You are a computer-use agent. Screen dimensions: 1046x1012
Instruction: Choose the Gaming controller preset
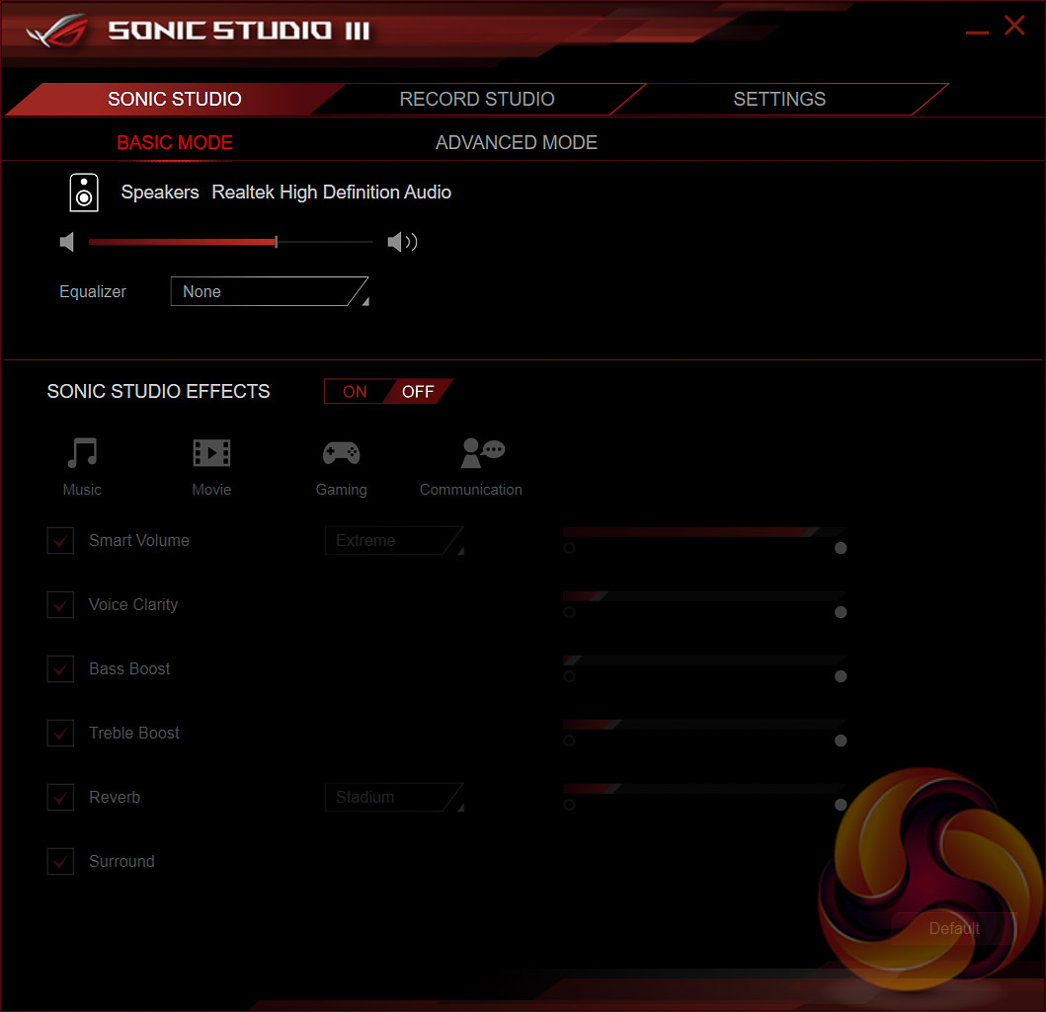coord(341,453)
